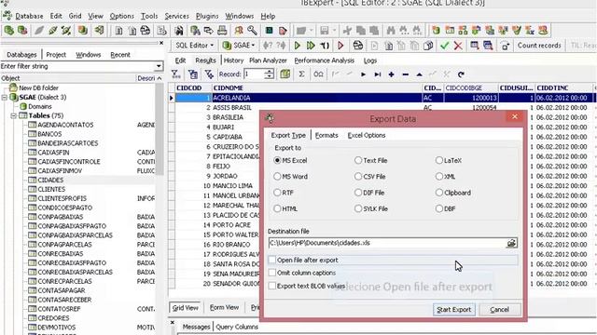This screenshot has height=335, width=597.
Task: Click the Domains node icon in tree
Action: coord(23,106)
